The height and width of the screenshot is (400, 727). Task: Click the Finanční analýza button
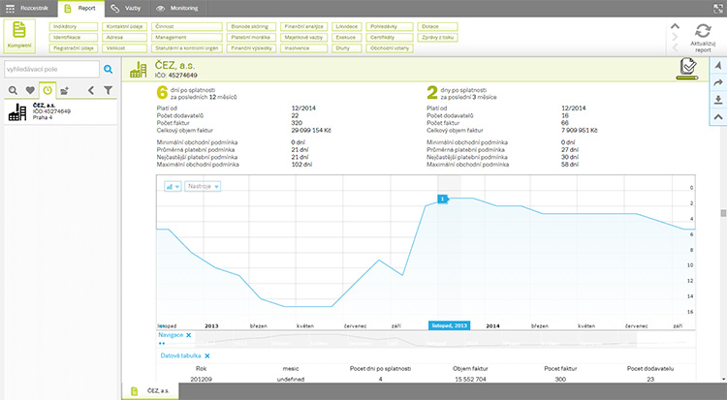[x=303, y=27]
